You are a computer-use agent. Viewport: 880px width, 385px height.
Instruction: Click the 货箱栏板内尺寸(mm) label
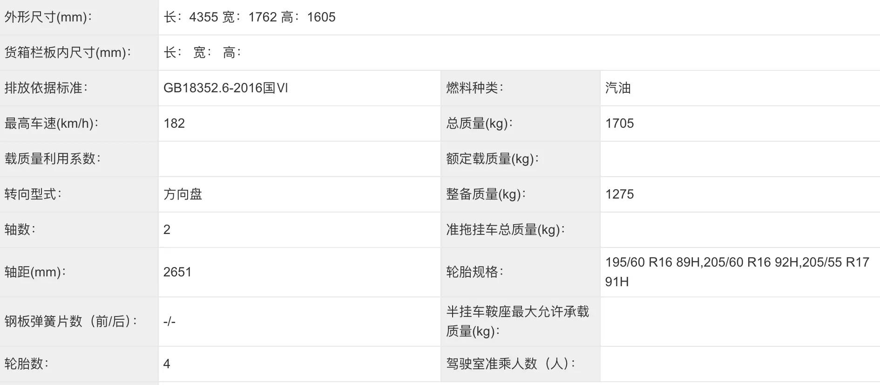[x=68, y=53]
